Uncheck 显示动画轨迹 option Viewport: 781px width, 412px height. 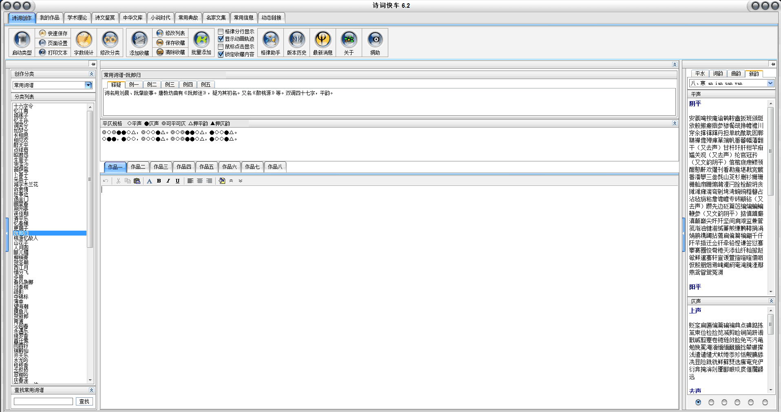point(221,39)
